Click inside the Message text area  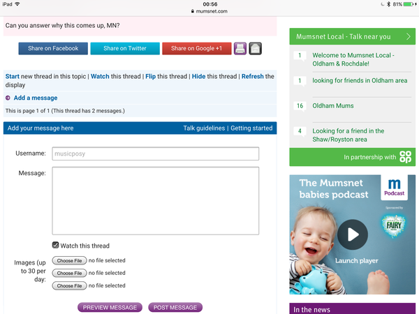click(156, 201)
